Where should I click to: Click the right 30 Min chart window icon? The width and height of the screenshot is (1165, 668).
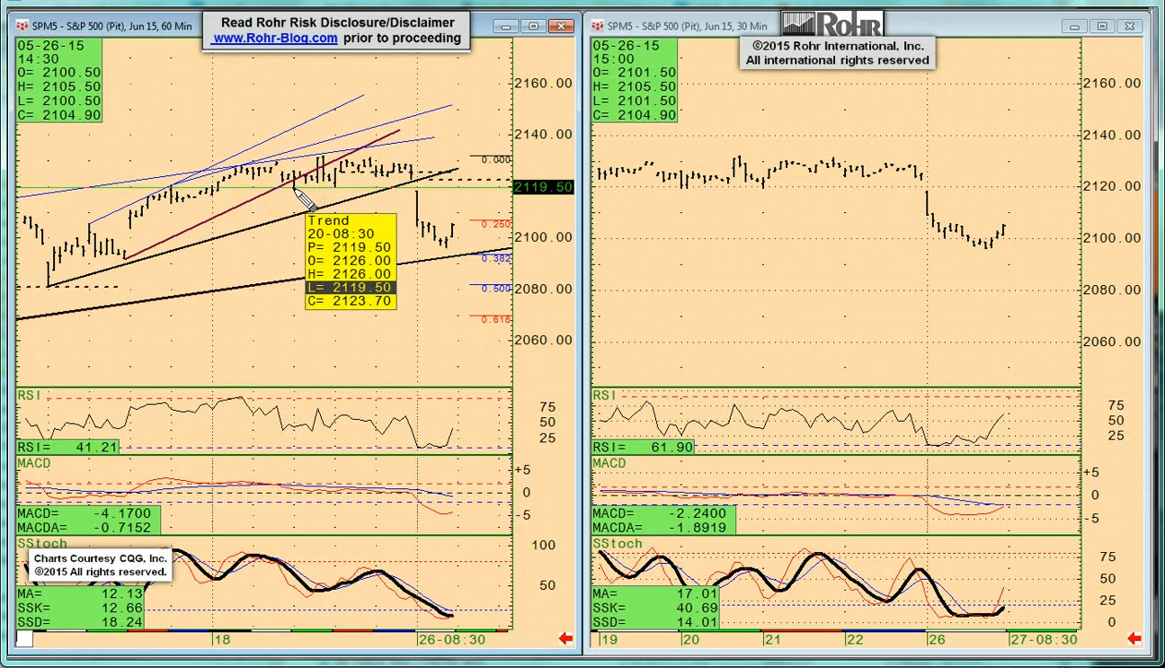(598, 26)
